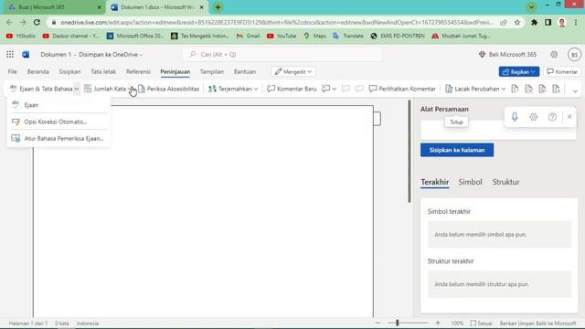The width and height of the screenshot is (585, 329).
Task: Open the Microsoft 365 app launcher grid
Action: 10,55
